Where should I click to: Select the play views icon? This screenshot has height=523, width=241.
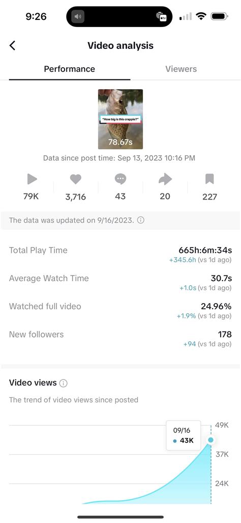32,179
